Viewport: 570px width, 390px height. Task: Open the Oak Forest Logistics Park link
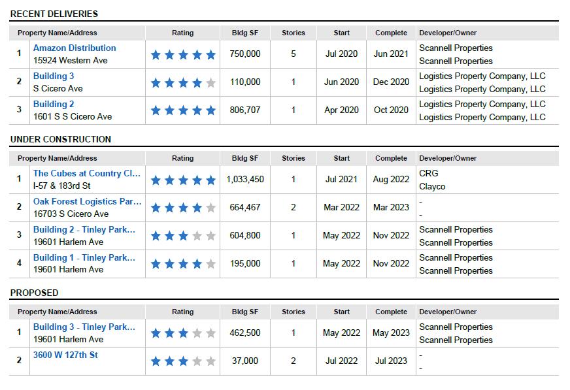click(87, 201)
